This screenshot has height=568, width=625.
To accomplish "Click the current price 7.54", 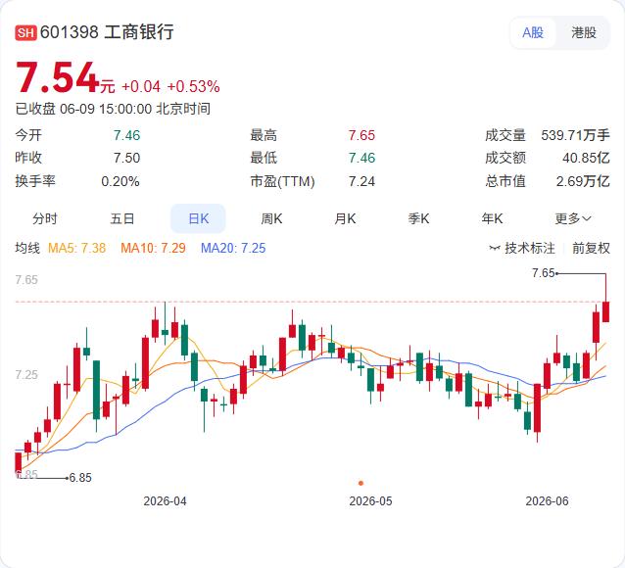I will [x=58, y=77].
